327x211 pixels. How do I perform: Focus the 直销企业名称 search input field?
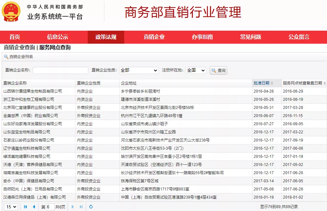click(x=60, y=70)
